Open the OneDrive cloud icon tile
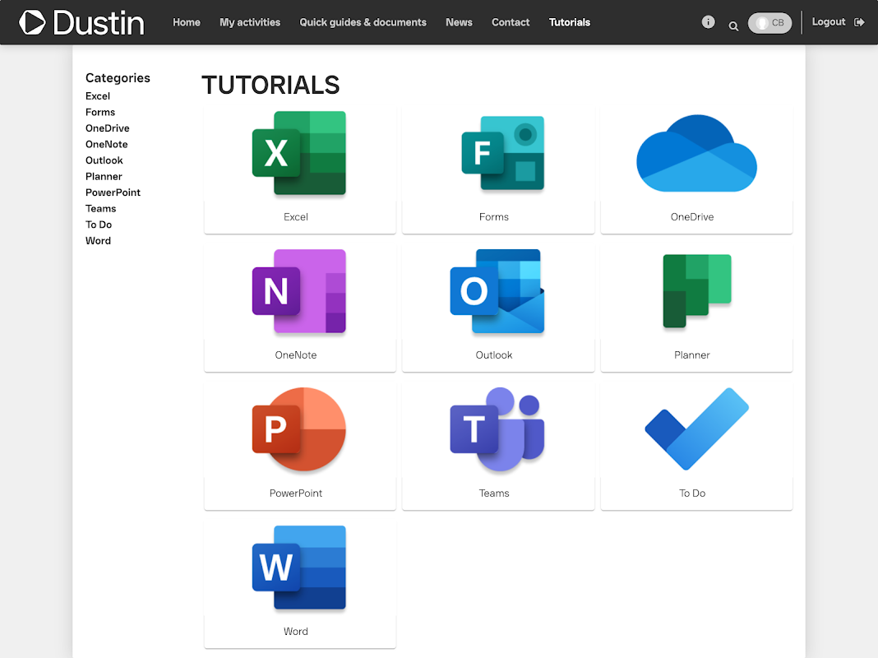The image size is (878, 658). click(x=696, y=154)
